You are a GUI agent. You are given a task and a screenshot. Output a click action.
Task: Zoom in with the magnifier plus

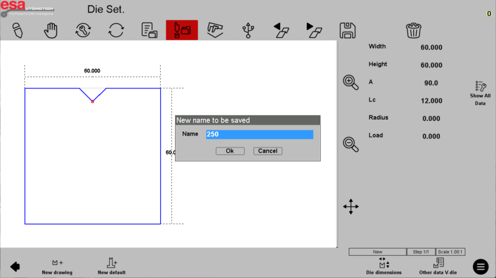coord(351,82)
